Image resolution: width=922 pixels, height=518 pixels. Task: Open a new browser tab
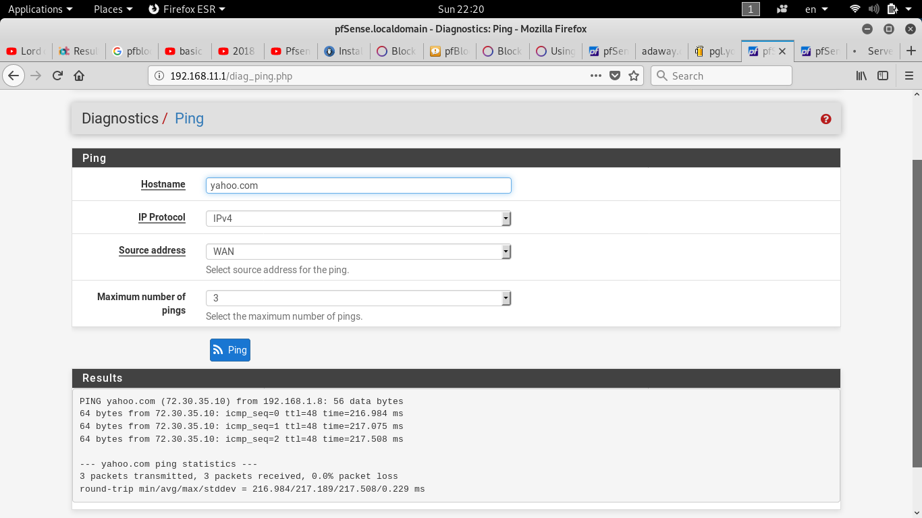911,51
